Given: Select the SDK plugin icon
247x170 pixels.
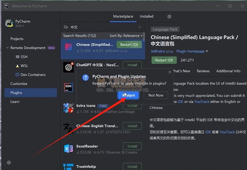Looking at the screenshot, I should [x=68, y=87].
